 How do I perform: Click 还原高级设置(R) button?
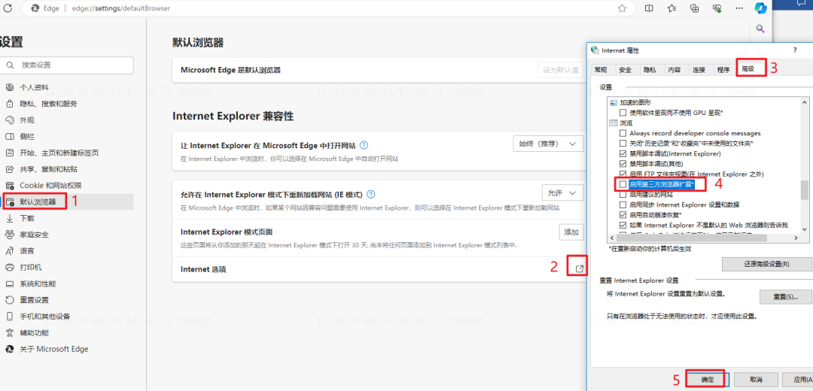pos(766,264)
